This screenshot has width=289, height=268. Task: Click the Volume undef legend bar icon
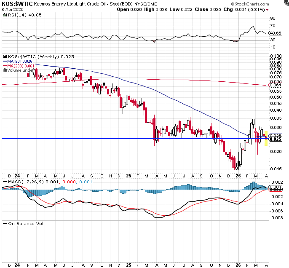4,70
